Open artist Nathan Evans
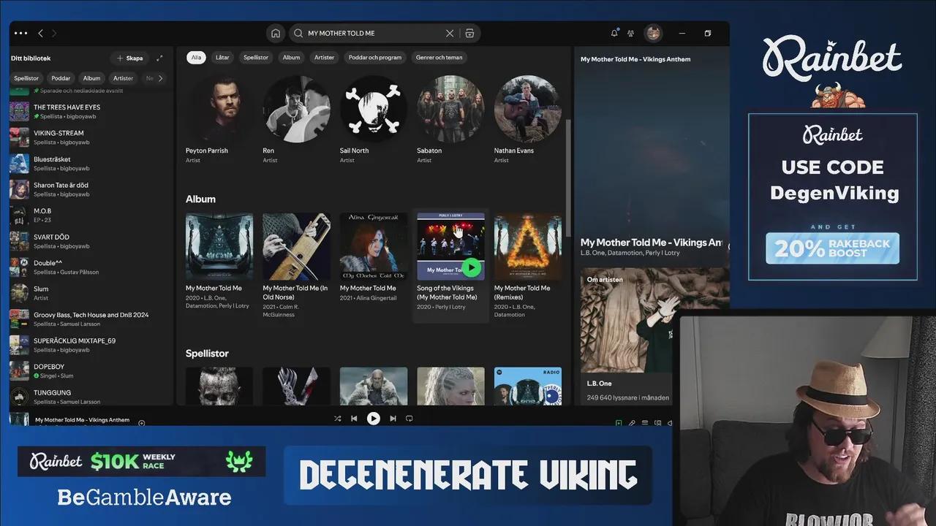 [527, 118]
